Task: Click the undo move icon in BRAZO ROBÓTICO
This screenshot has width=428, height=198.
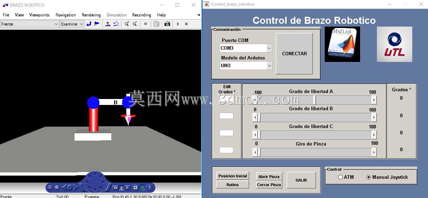Action: [x=116, y=24]
